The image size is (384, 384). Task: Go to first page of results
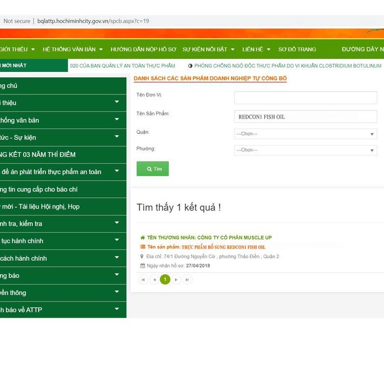(143, 280)
